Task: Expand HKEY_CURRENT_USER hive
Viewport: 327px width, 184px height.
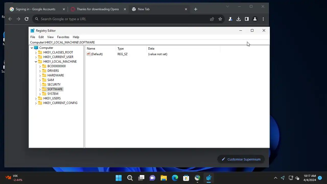Action: click(x=36, y=57)
